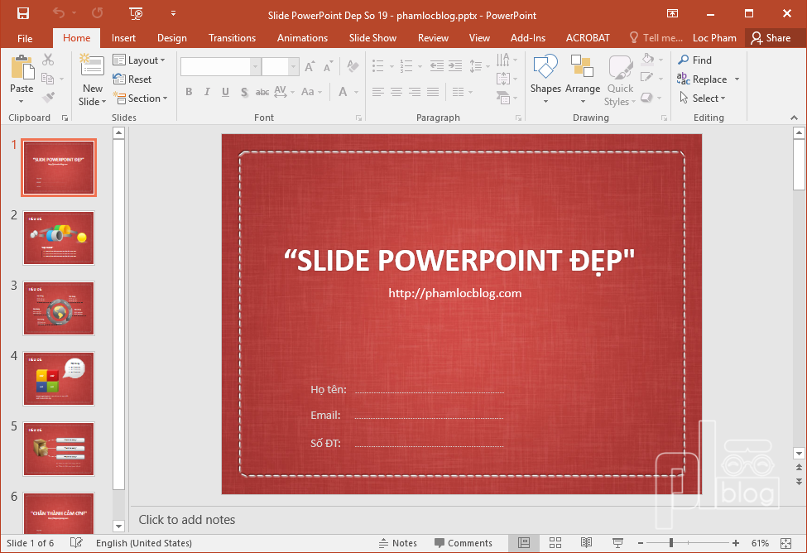Open the font size dropdown

pos(291,66)
